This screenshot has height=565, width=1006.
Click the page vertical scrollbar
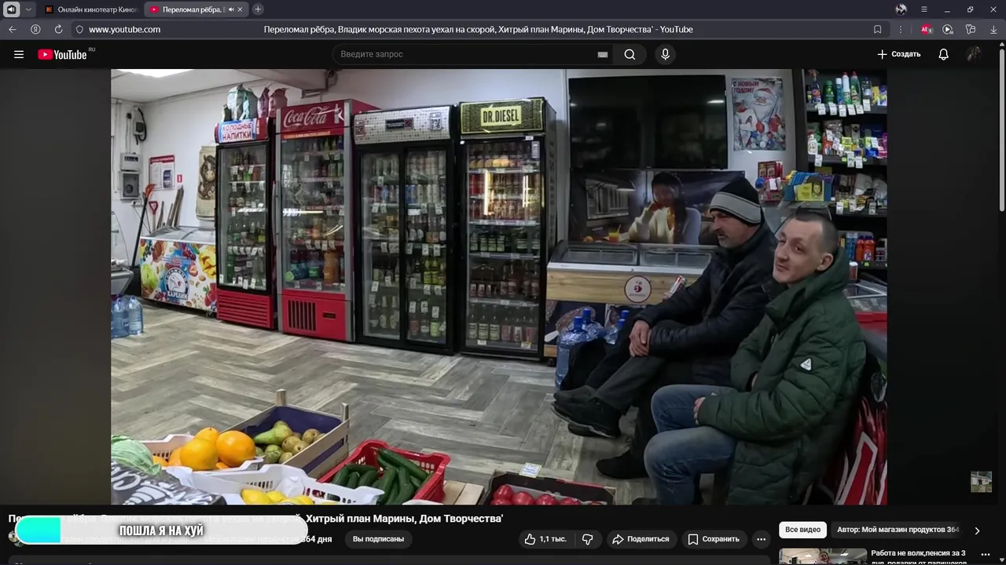pyautogui.click(x=1002, y=129)
